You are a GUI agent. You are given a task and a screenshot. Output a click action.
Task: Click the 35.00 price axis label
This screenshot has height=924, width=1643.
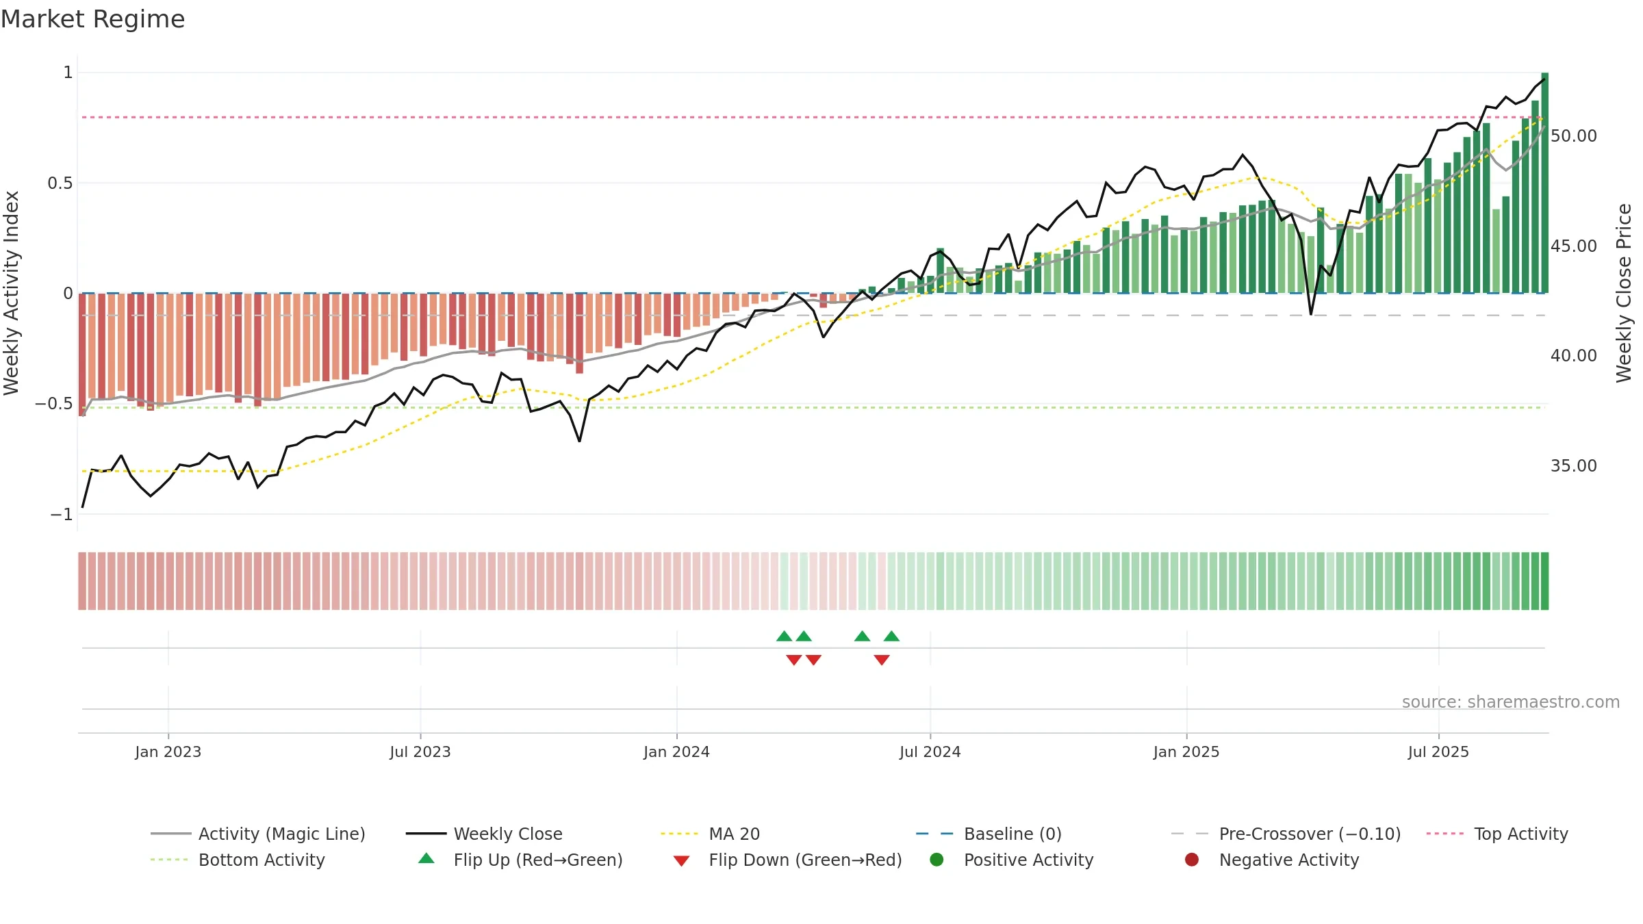coord(1574,466)
